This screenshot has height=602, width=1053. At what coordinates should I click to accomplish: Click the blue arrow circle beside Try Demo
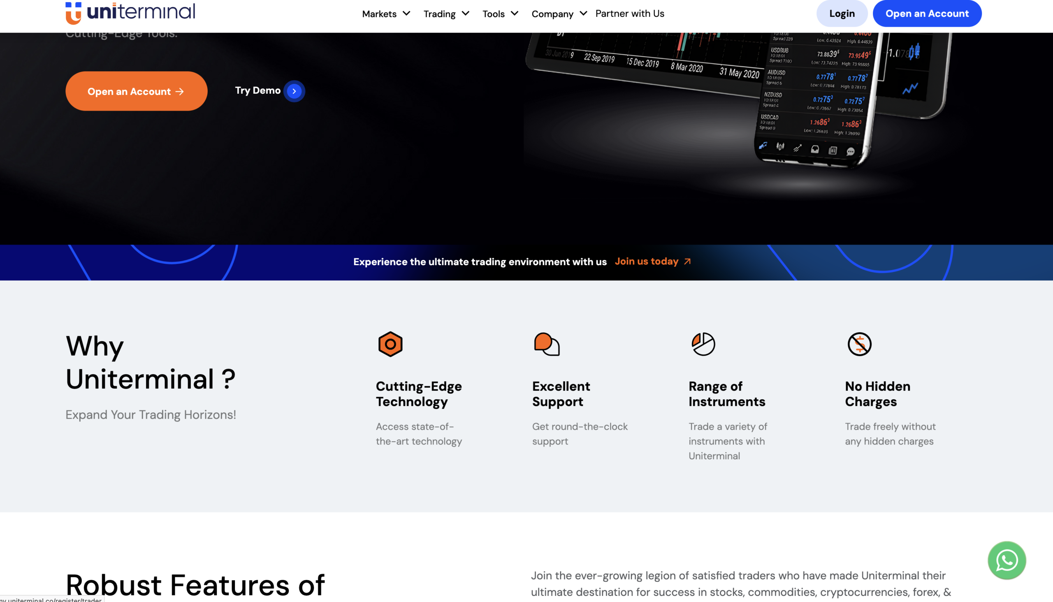[294, 91]
